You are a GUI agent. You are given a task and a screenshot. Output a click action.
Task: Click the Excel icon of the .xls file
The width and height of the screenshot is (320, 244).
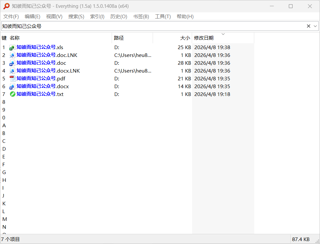pos(12,47)
